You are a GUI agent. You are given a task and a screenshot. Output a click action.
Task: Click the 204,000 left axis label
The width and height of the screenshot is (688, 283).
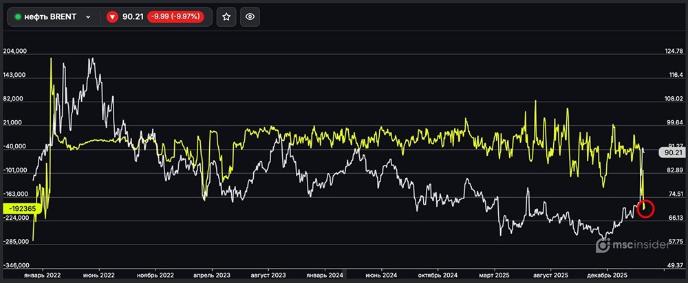14,52
